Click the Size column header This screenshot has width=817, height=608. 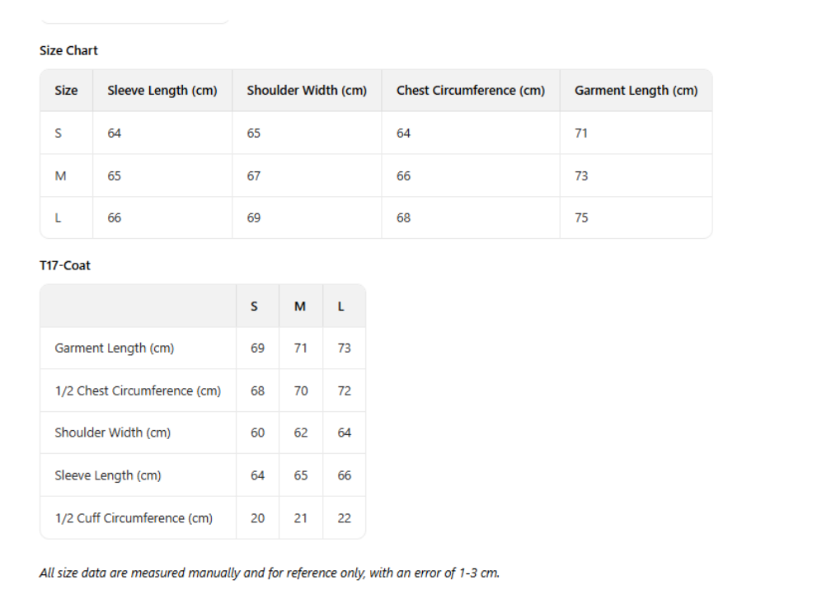(x=66, y=91)
